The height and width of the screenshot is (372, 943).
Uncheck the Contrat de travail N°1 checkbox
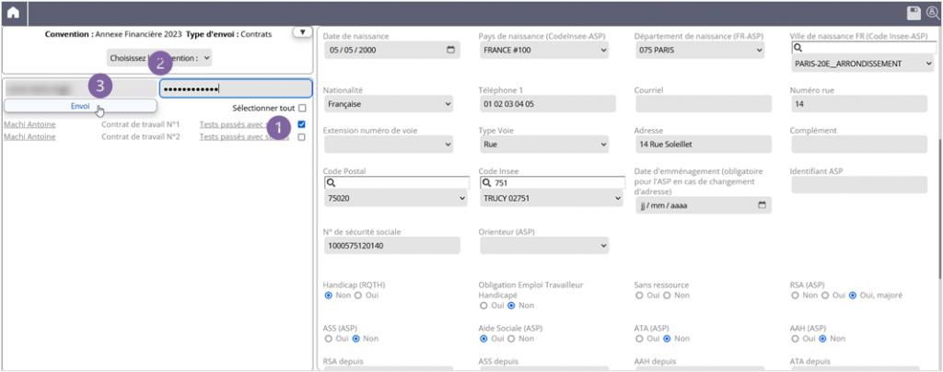point(302,123)
